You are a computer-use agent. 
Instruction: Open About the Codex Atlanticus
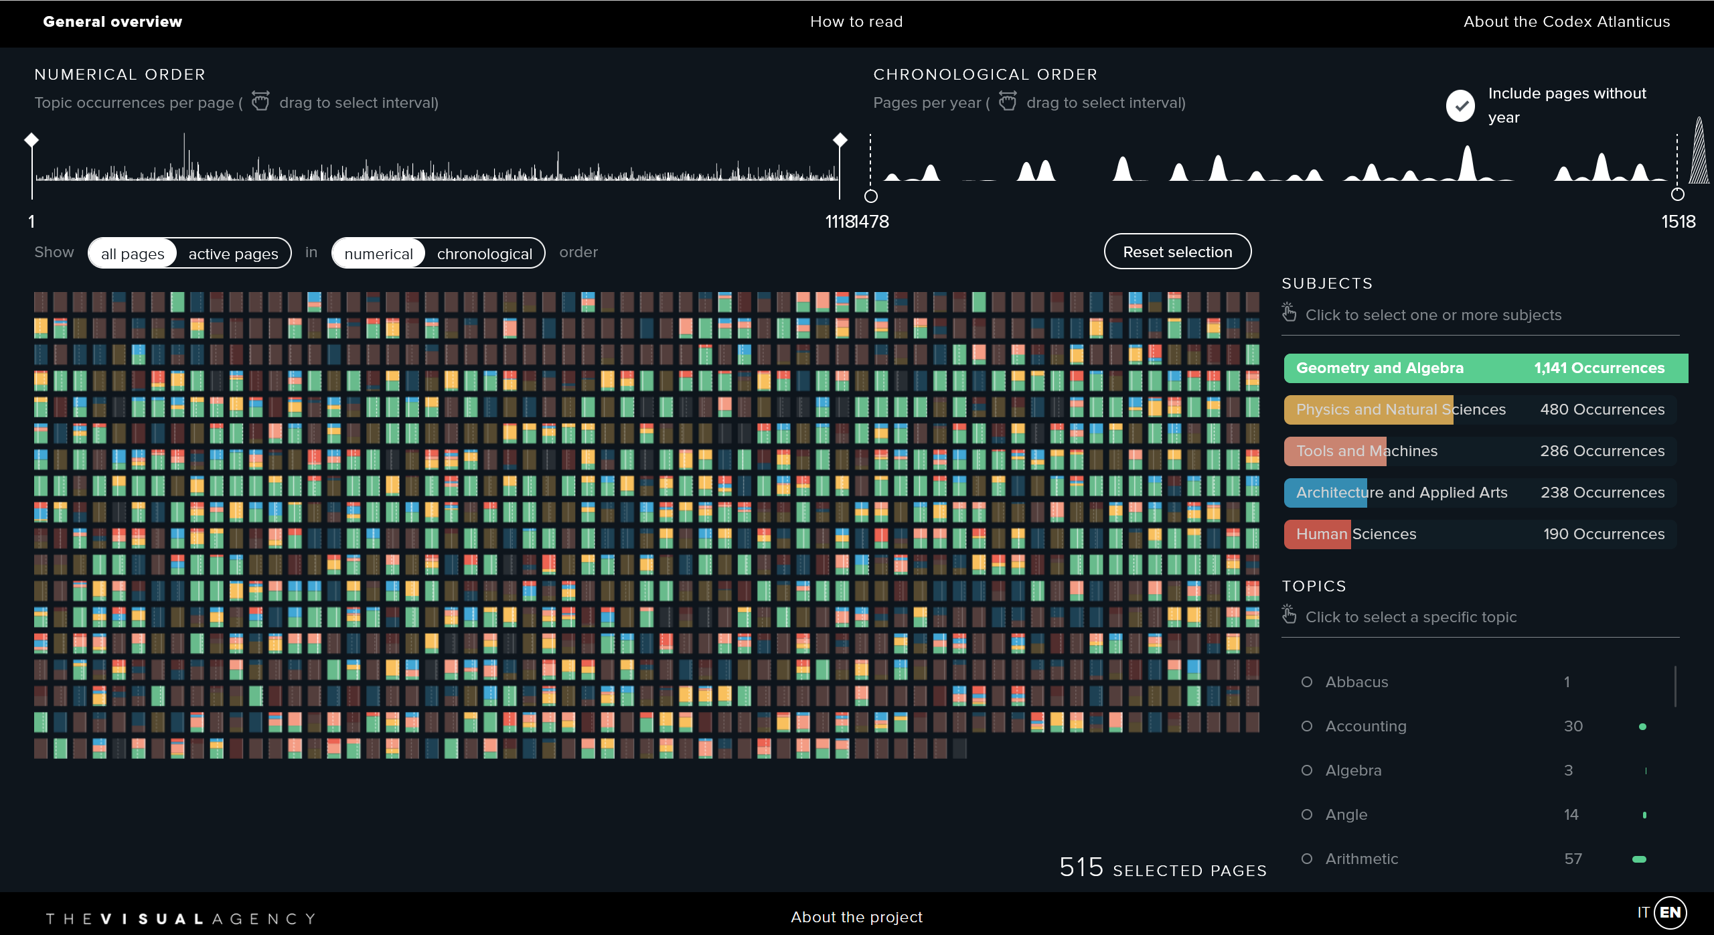pos(1566,21)
